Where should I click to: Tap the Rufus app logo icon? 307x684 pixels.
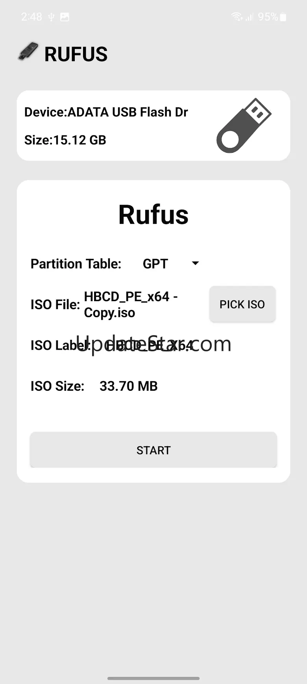[28, 52]
